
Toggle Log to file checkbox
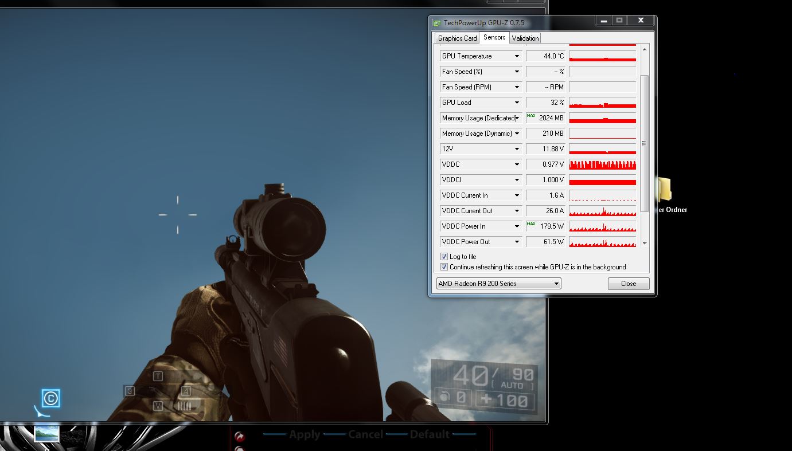click(x=444, y=257)
